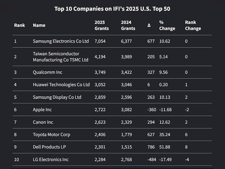The image size is (225, 169).
Task: Click the Rank Change column header
Action: (x=193, y=25)
